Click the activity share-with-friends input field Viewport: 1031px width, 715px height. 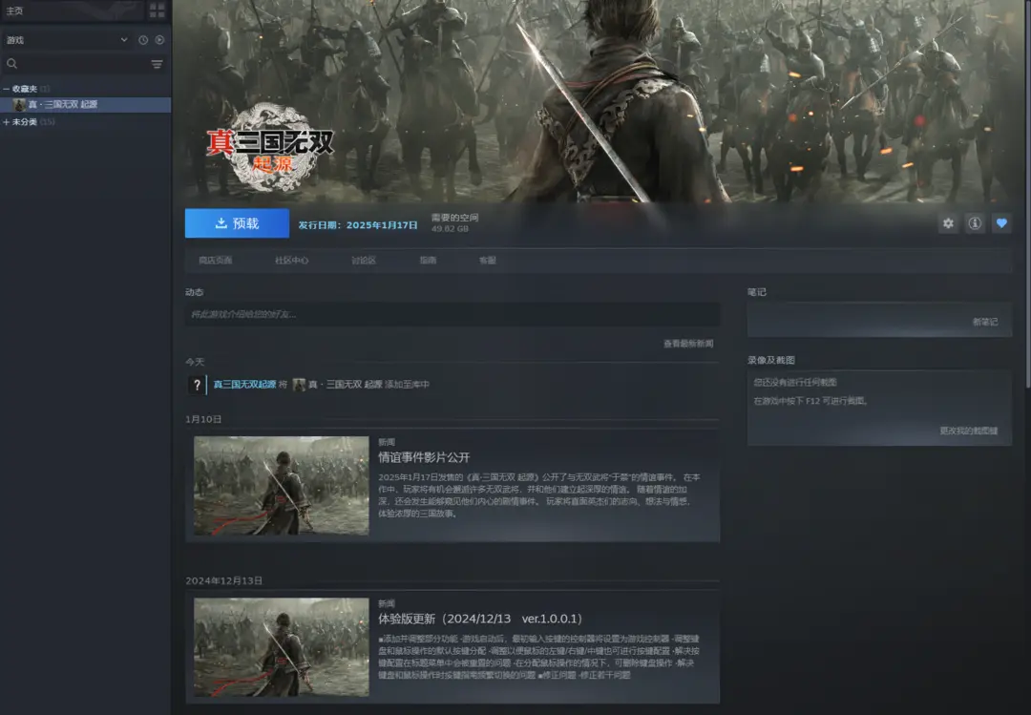(x=452, y=314)
